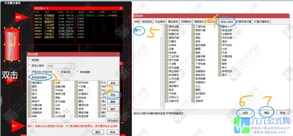Click 取消 in the 选择品种 dialog

click(282, 113)
